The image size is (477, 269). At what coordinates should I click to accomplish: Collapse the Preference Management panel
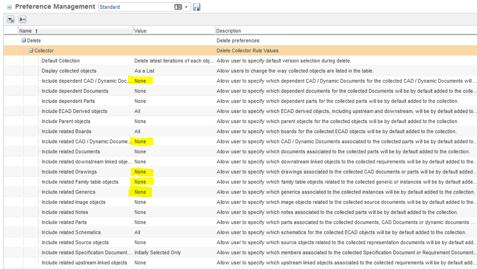coord(9,7)
